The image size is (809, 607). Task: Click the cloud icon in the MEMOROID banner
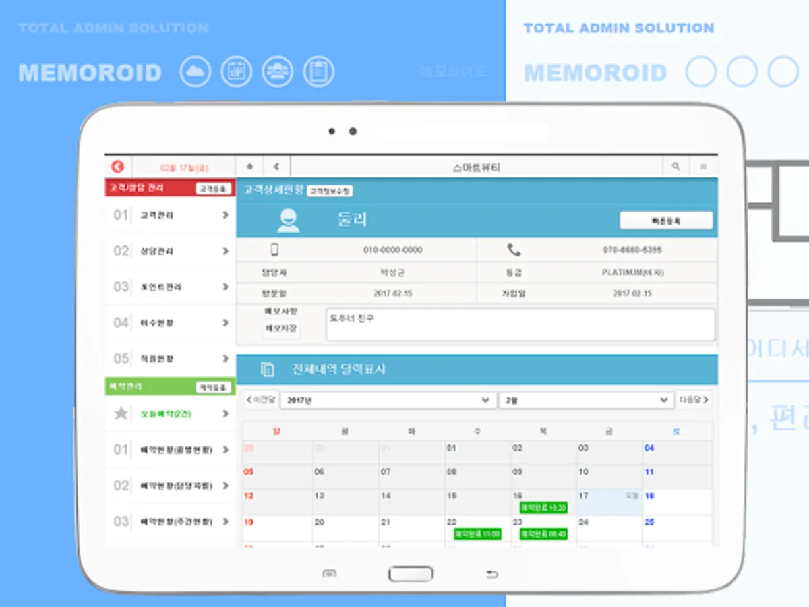click(196, 71)
